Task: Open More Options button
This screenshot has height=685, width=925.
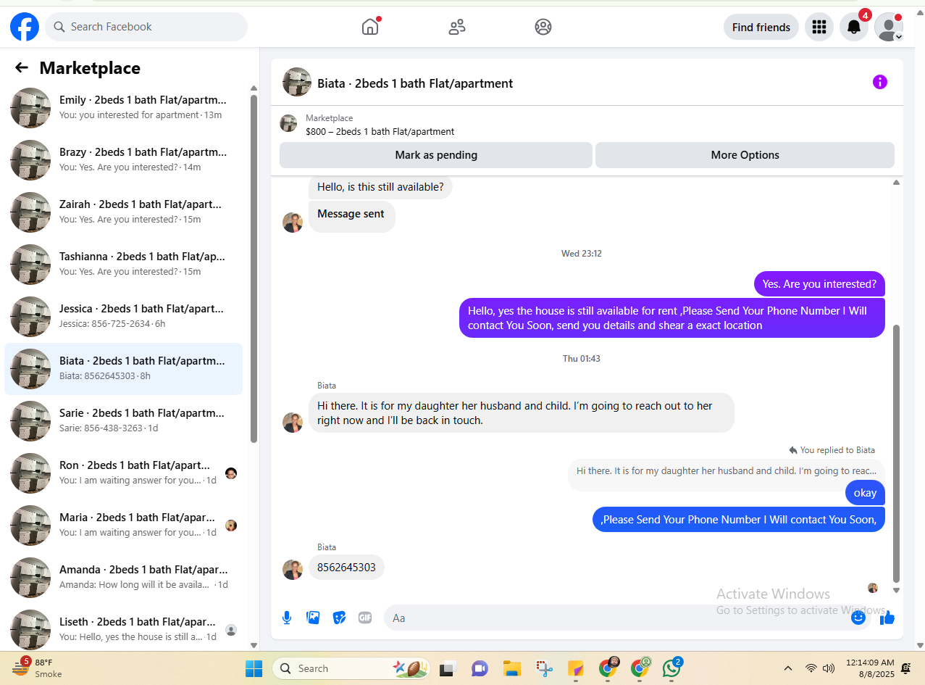Action: [x=745, y=155]
